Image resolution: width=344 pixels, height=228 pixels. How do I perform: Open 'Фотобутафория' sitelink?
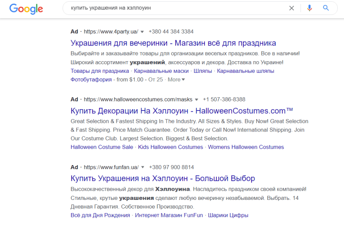91,79
